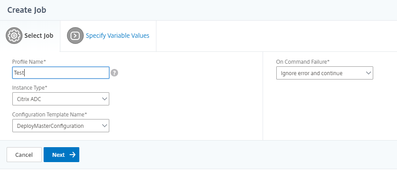This screenshot has height=170, width=397.
Task: Click the circled arrow icon for Specify Variable Values
Action: [x=75, y=36]
